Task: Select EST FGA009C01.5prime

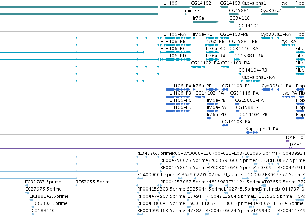Action: pyautogui.click(x=158, y=175)
